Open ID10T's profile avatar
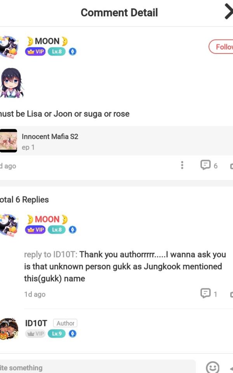The image size is (233, 373). pos(9,328)
